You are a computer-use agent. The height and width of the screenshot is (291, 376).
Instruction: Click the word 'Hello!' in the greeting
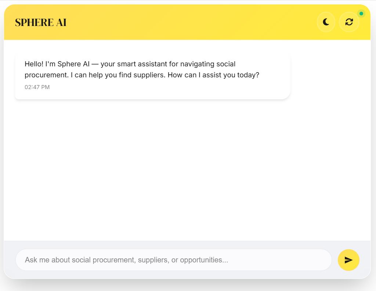(x=34, y=64)
